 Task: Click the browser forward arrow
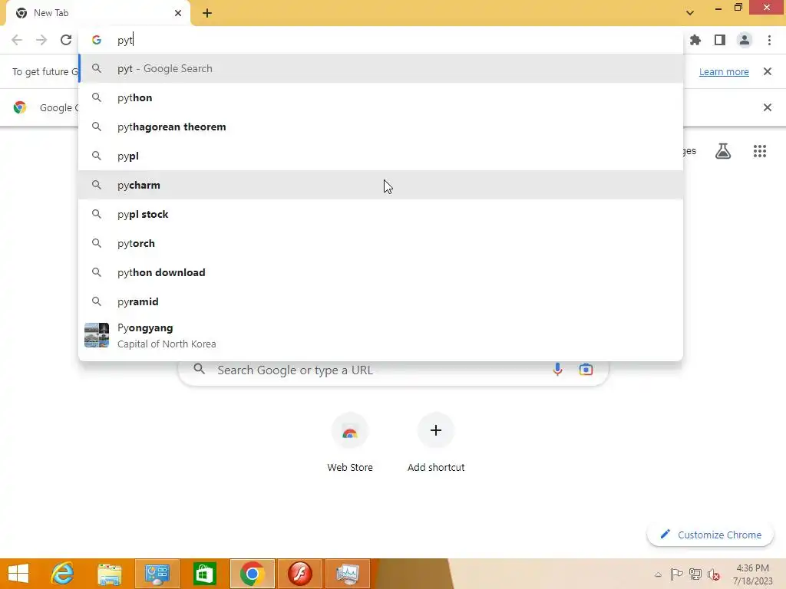41,40
